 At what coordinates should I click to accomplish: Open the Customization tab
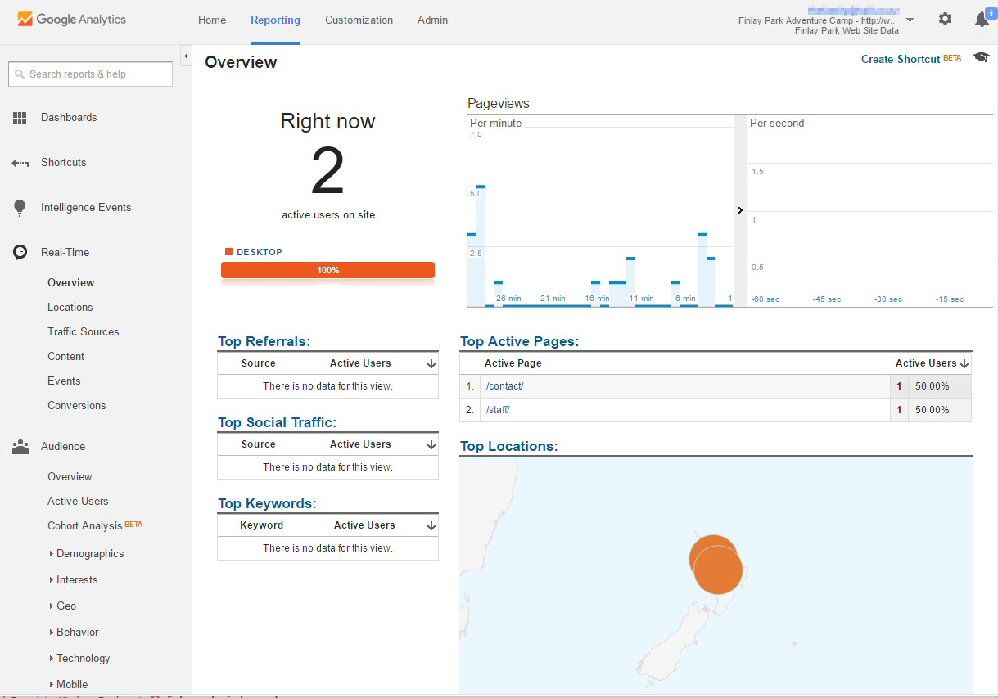(359, 20)
